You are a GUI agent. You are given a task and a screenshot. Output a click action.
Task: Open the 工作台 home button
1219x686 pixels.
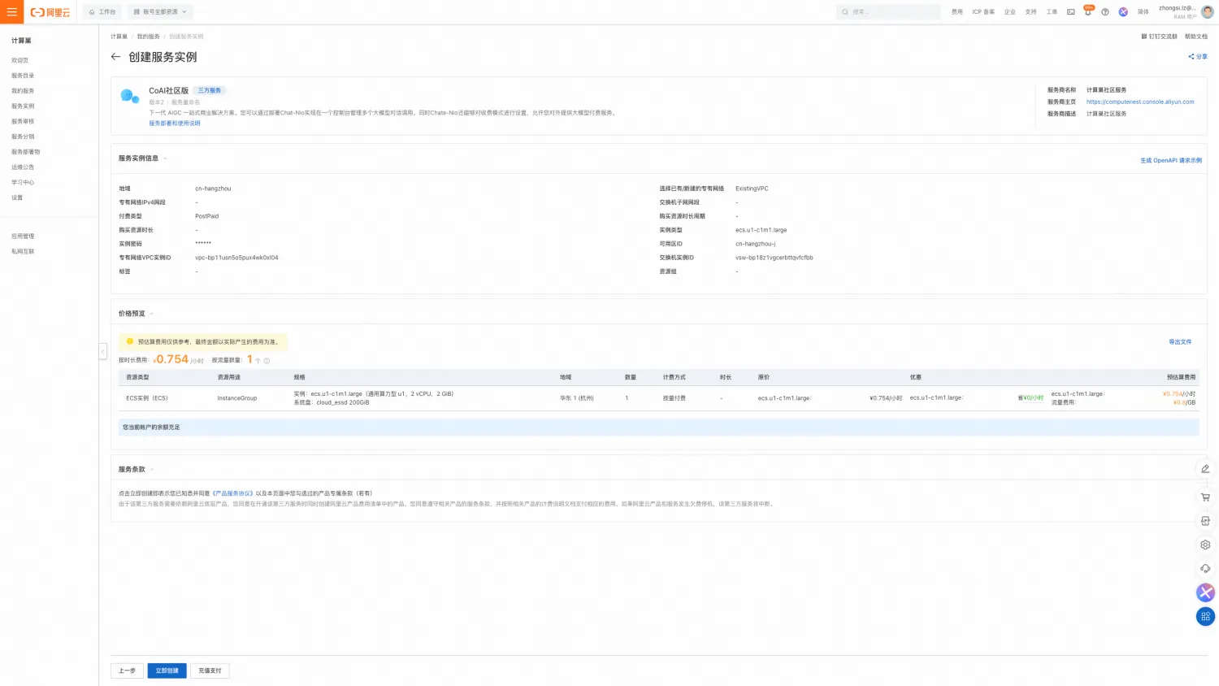click(102, 12)
